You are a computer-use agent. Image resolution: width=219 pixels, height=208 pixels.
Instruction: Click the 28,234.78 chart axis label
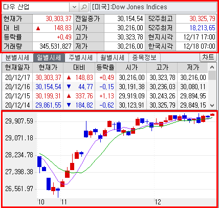pyautogui.click(x=19, y=155)
